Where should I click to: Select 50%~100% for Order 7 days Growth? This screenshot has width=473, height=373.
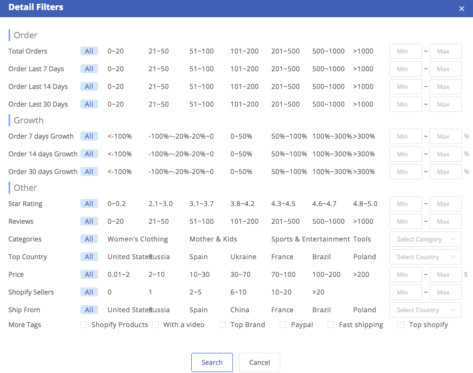point(289,136)
